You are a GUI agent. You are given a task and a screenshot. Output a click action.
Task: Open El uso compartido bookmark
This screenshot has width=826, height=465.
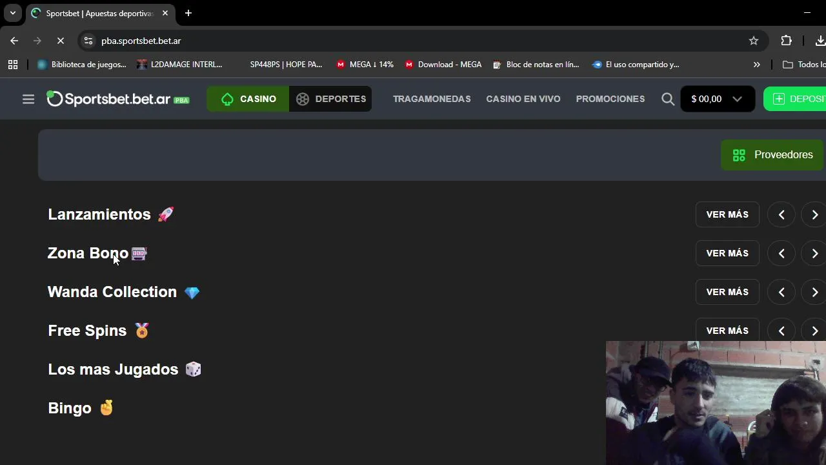pyautogui.click(x=636, y=65)
